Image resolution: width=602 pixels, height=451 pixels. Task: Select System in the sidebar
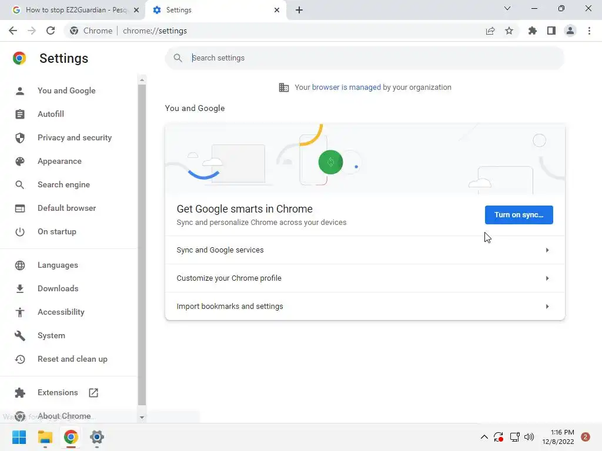click(52, 335)
